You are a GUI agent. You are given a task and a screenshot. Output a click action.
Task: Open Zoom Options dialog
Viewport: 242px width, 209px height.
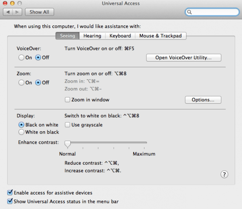203,100
